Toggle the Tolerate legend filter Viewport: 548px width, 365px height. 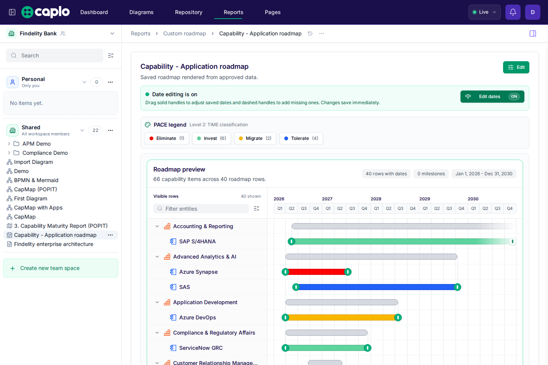click(x=301, y=138)
